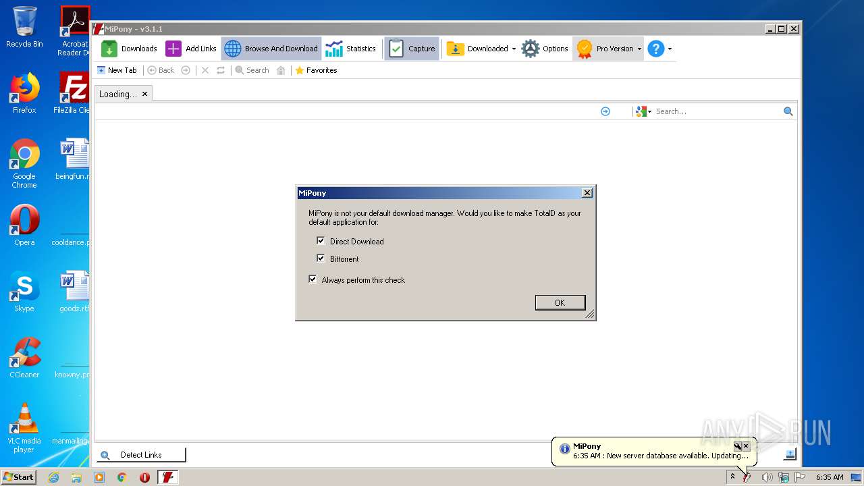Open Recycle Bin desktop icon
This screenshot has width=864, height=486.
(x=24, y=28)
